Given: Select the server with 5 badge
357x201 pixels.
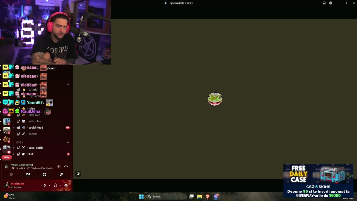Looking at the screenshot, I should pos(7,139).
